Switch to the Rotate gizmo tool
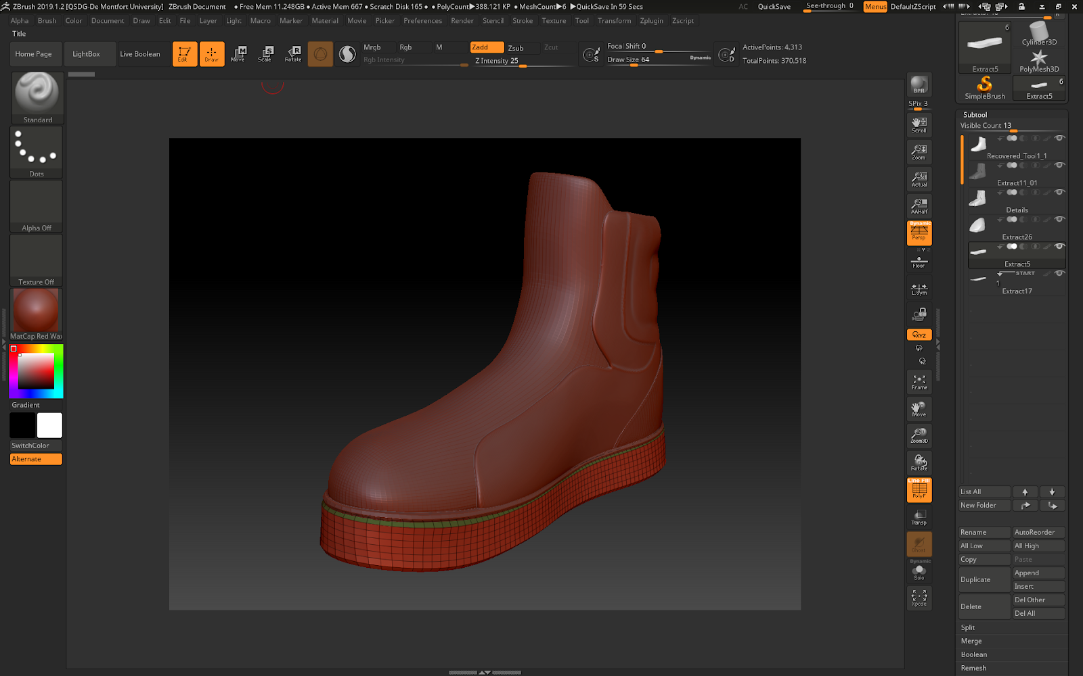The width and height of the screenshot is (1083, 676). pos(293,54)
